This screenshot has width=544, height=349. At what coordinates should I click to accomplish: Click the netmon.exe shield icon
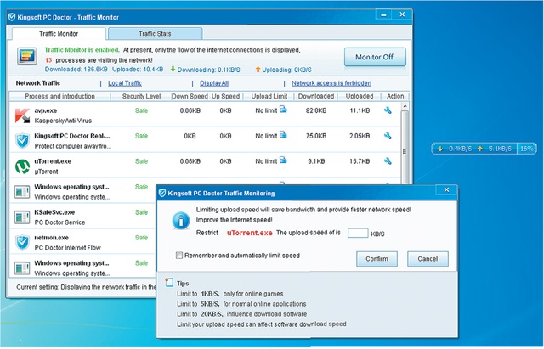pos(22,243)
